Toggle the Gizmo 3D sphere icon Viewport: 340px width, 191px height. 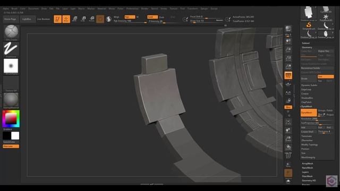tap(100, 19)
